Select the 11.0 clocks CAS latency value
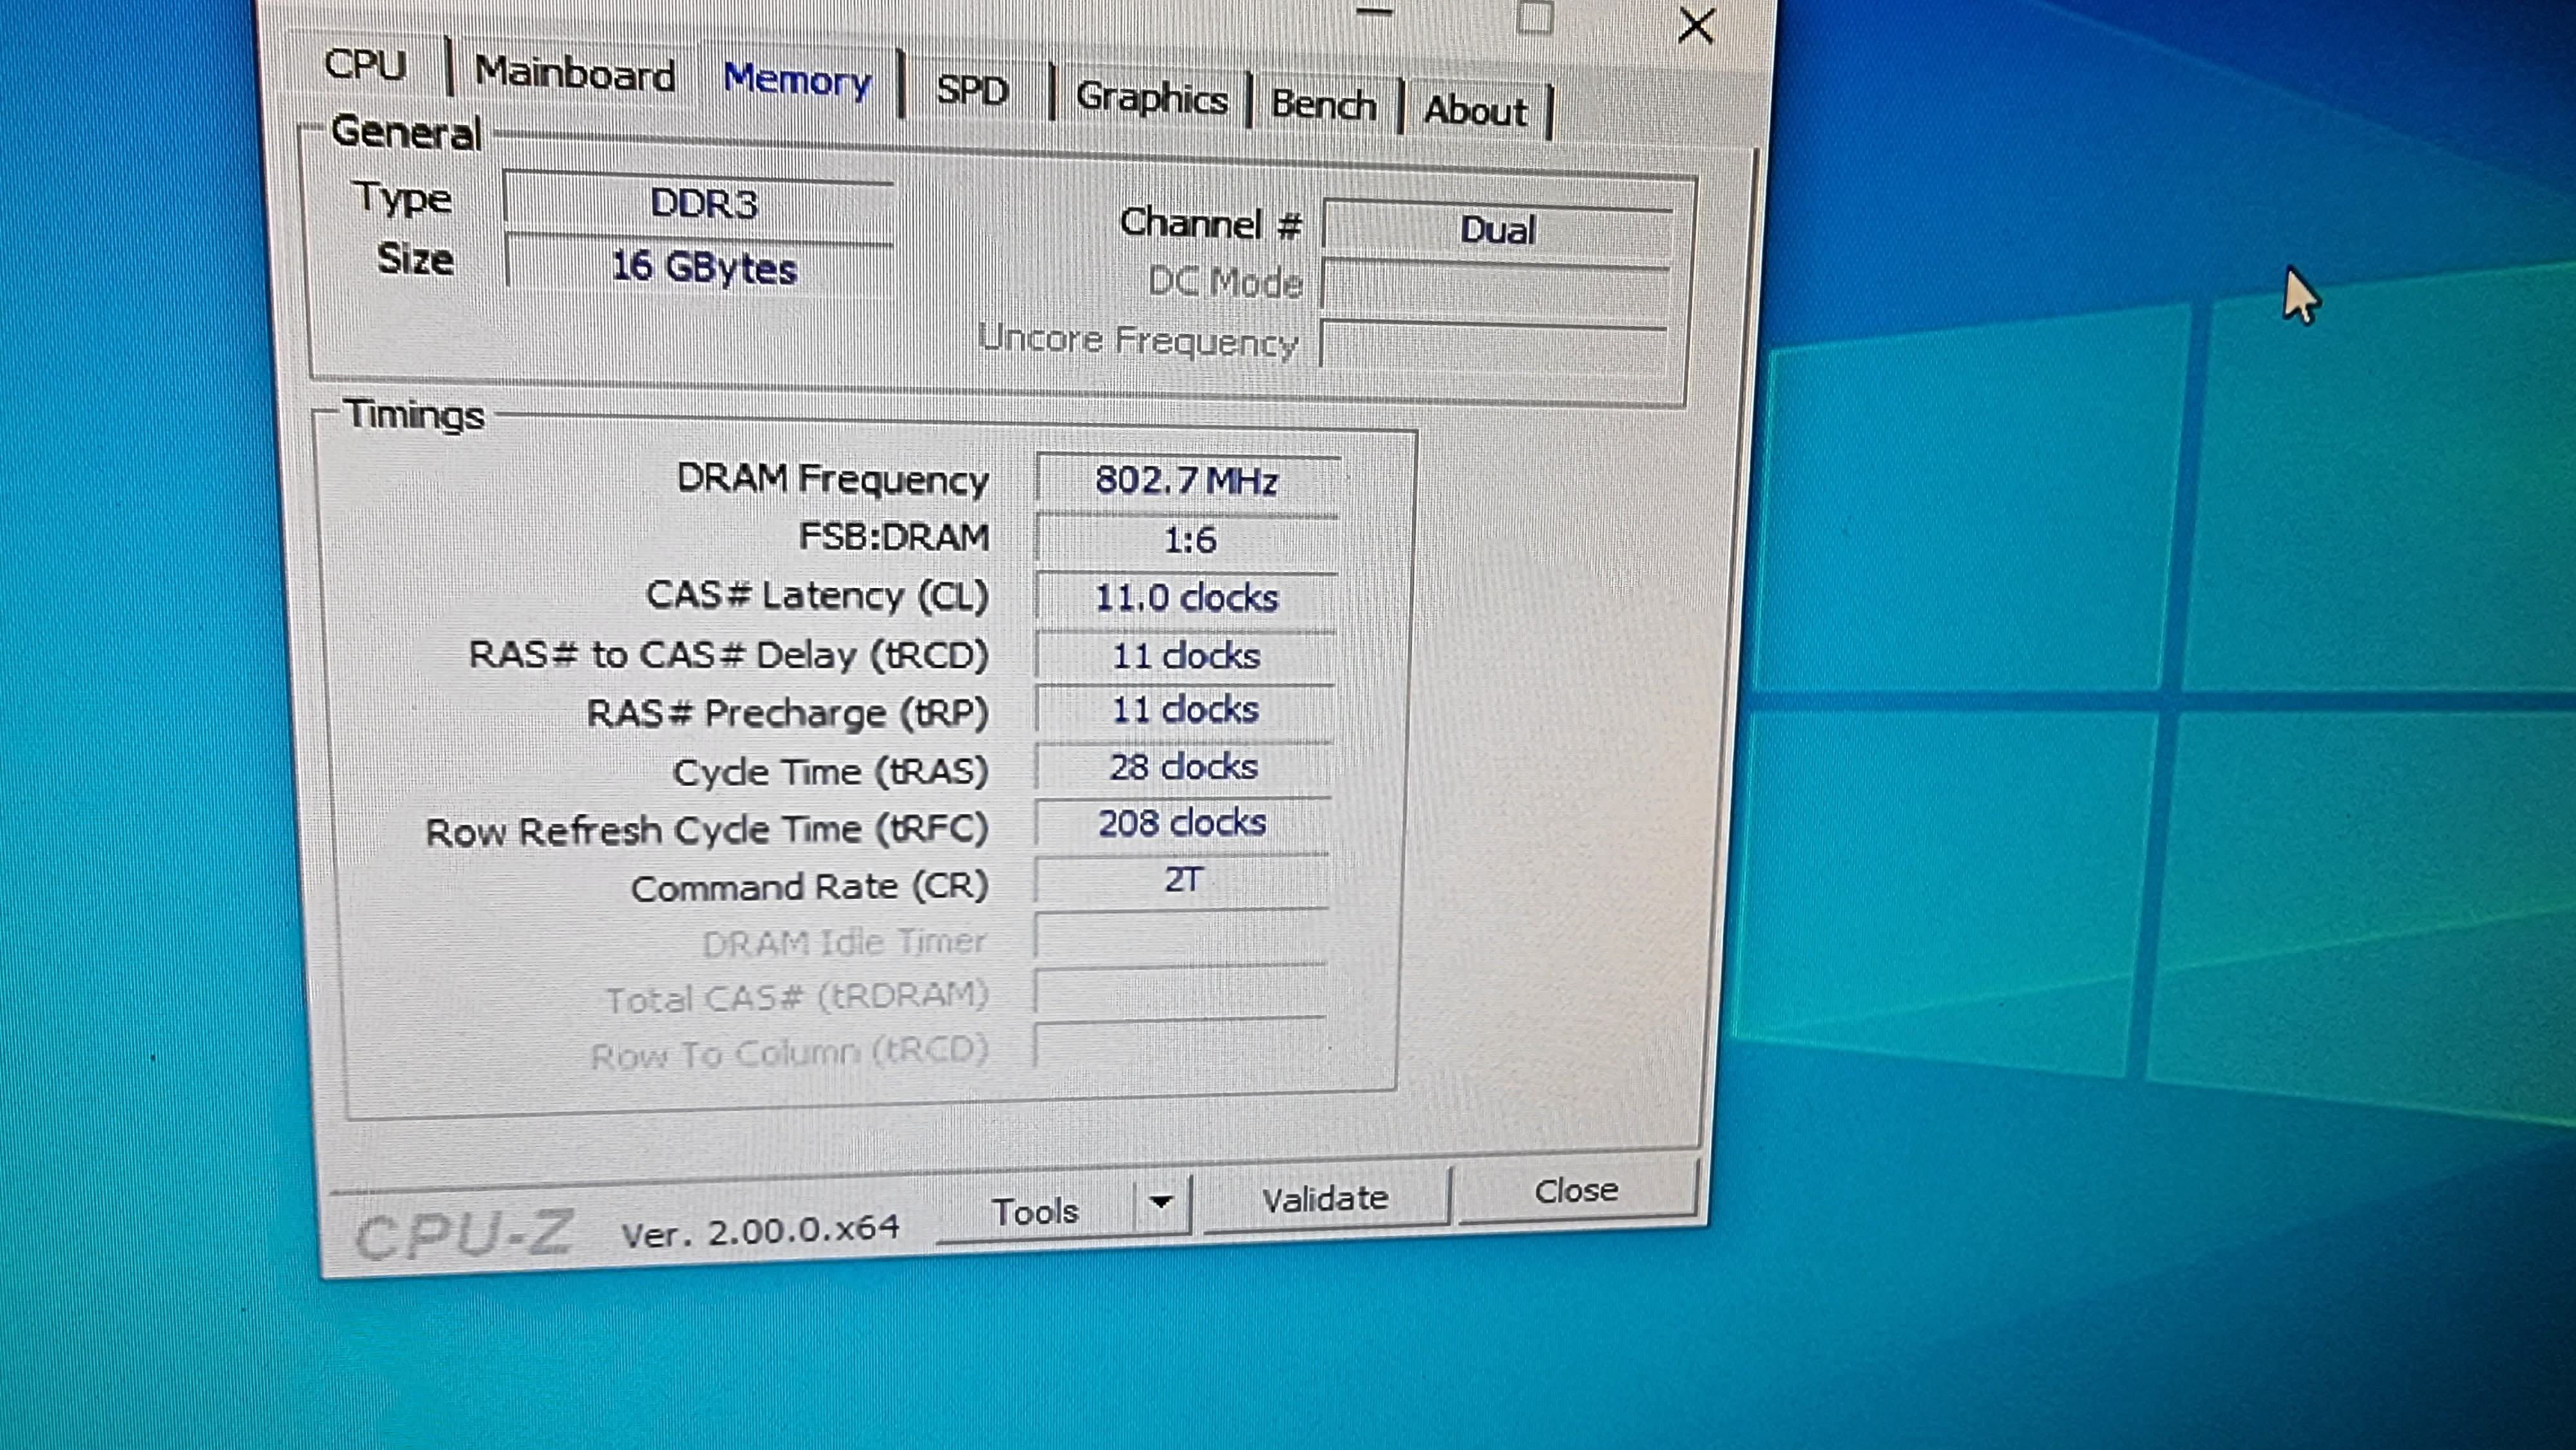Screen dimensions: 2576x1450 pos(1187,598)
